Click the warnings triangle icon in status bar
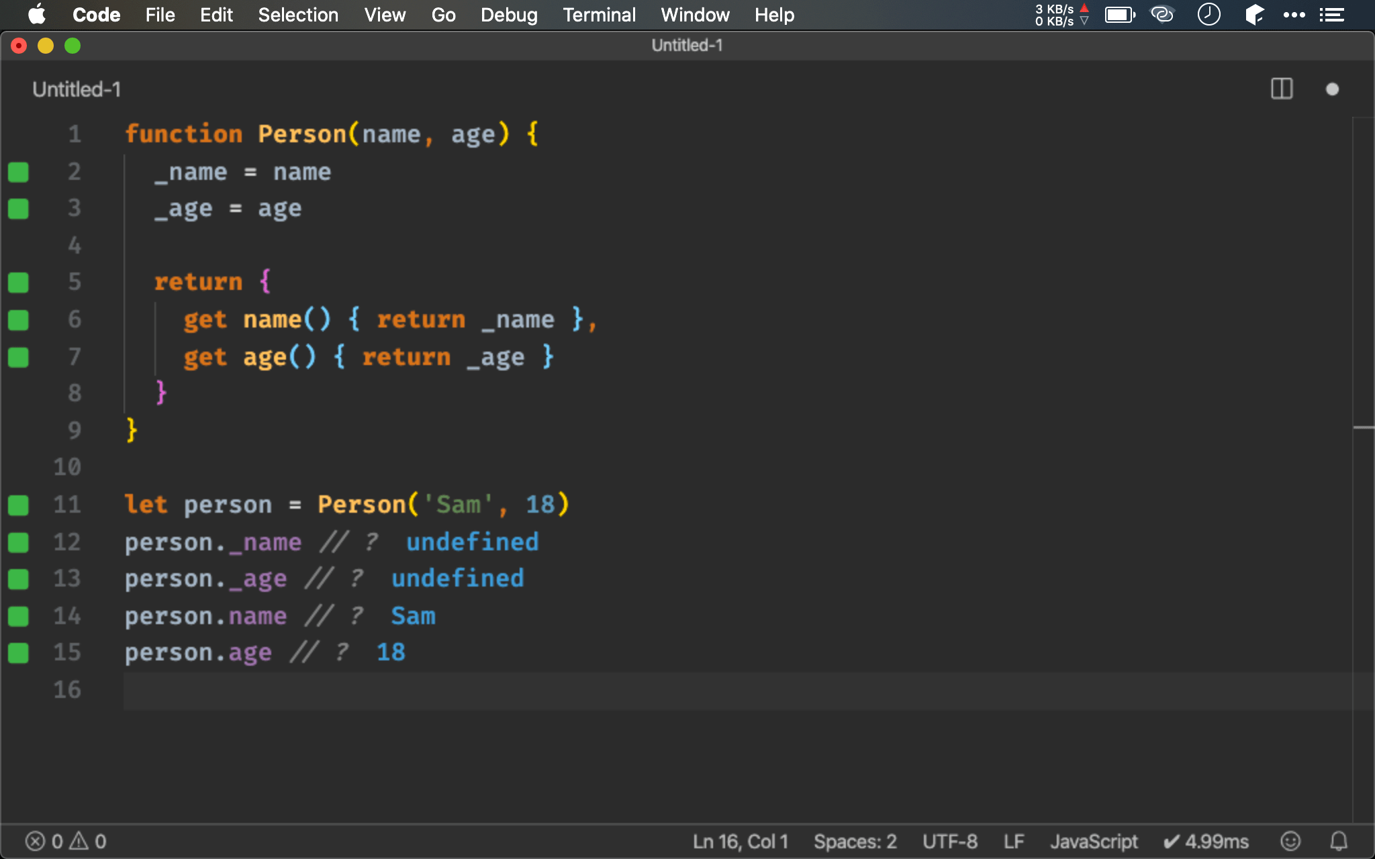This screenshot has height=859, width=1375. (x=79, y=841)
